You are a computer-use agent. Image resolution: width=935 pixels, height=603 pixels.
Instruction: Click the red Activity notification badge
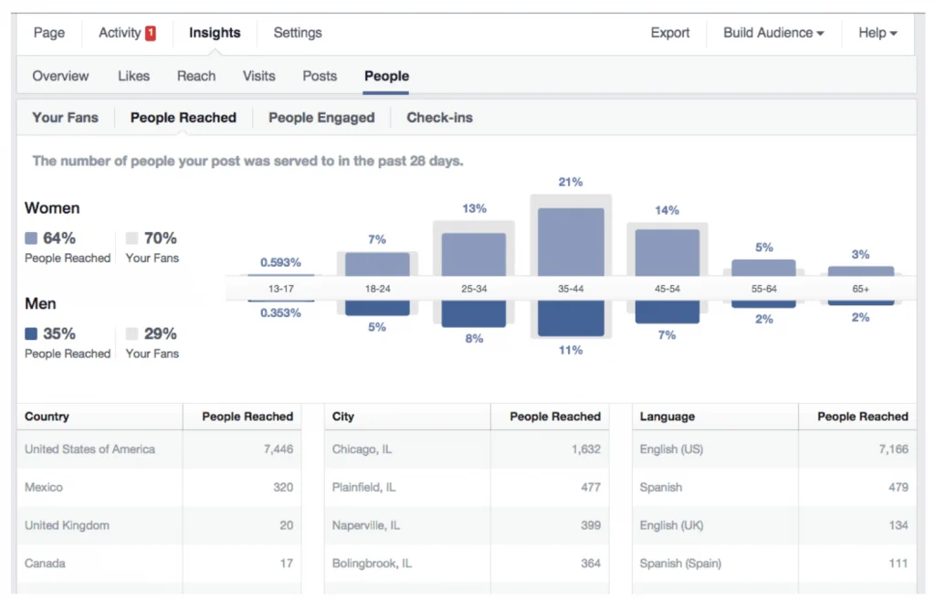[151, 34]
